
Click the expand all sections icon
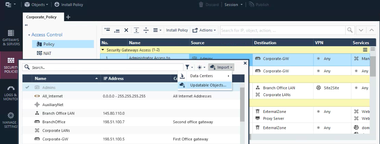click(x=137, y=30)
